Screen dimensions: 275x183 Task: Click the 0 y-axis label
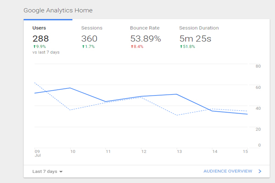pyautogui.click(x=259, y=145)
